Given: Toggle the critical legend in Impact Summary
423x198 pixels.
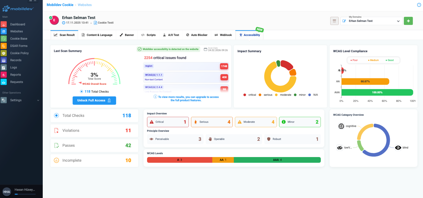Looking at the screenshot, I should [250, 95].
